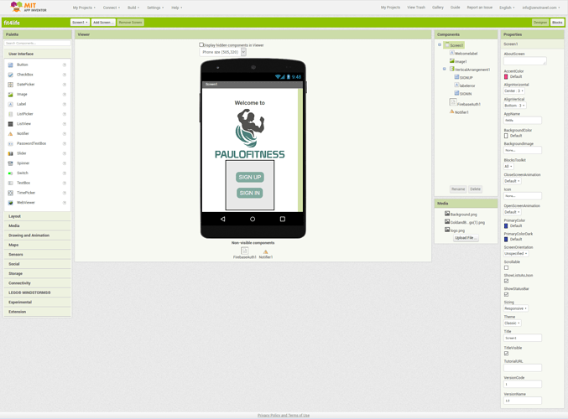Tap the phone preview home circle icon

coord(253,219)
